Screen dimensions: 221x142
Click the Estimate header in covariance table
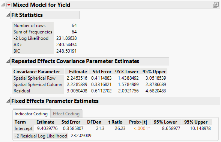[x=78, y=72]
